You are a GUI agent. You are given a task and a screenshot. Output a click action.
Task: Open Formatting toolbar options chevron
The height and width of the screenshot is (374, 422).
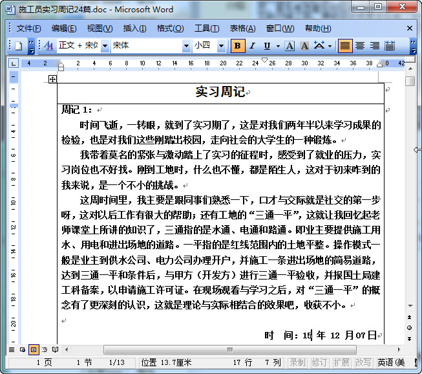click(413, 47)
